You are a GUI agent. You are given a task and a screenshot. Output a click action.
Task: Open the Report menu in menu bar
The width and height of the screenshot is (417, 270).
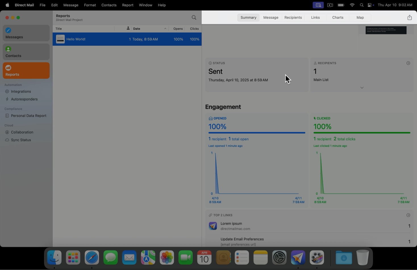tap(128, 5)
